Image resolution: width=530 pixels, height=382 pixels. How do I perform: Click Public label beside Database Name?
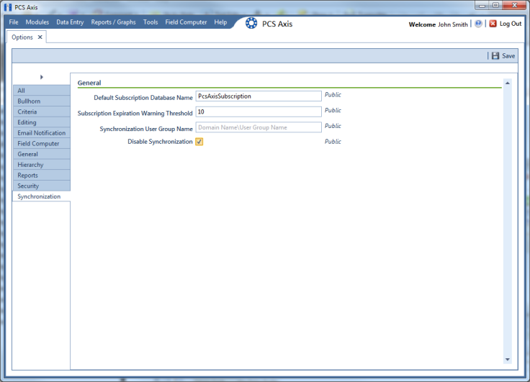[x=333, y=94]
